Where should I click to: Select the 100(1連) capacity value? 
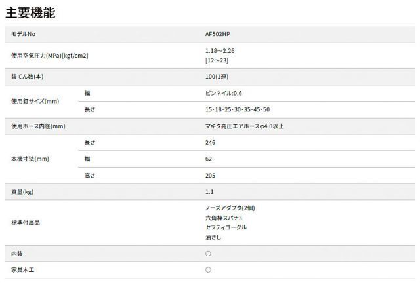pyautogui.click(x=217, y=77)
